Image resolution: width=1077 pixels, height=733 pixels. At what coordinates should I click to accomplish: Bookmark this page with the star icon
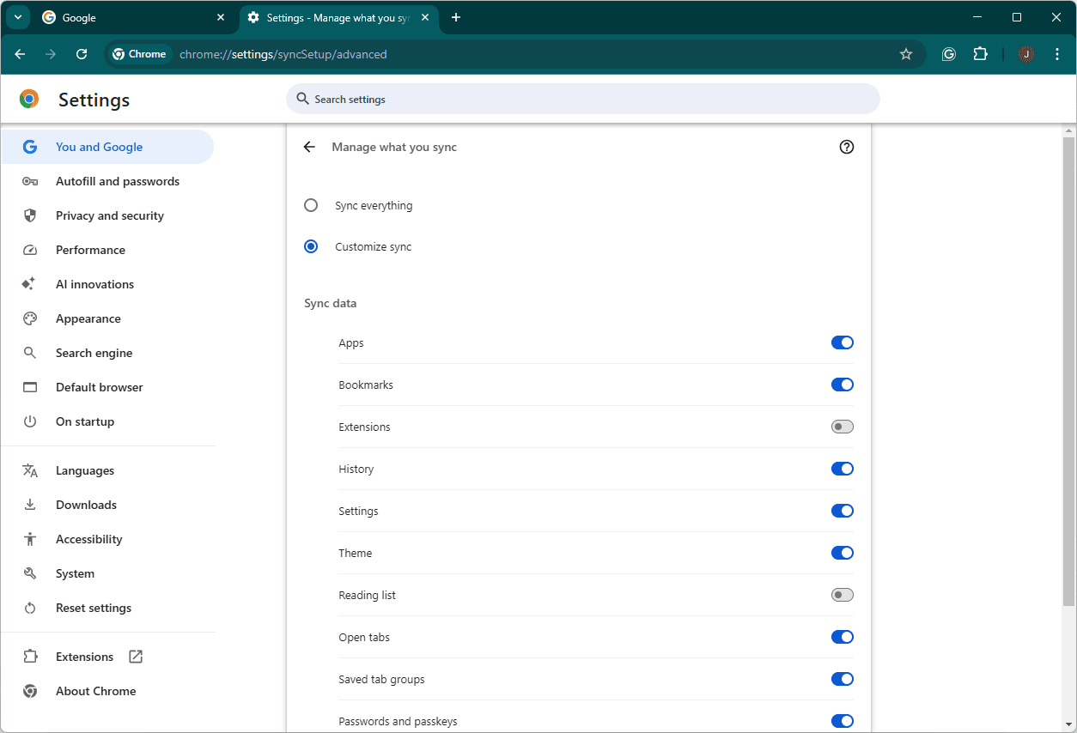[x=905, y=54]
